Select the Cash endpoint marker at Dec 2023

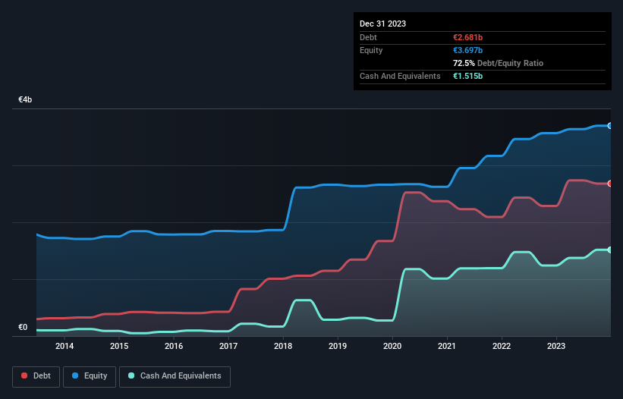click(610, 250)
